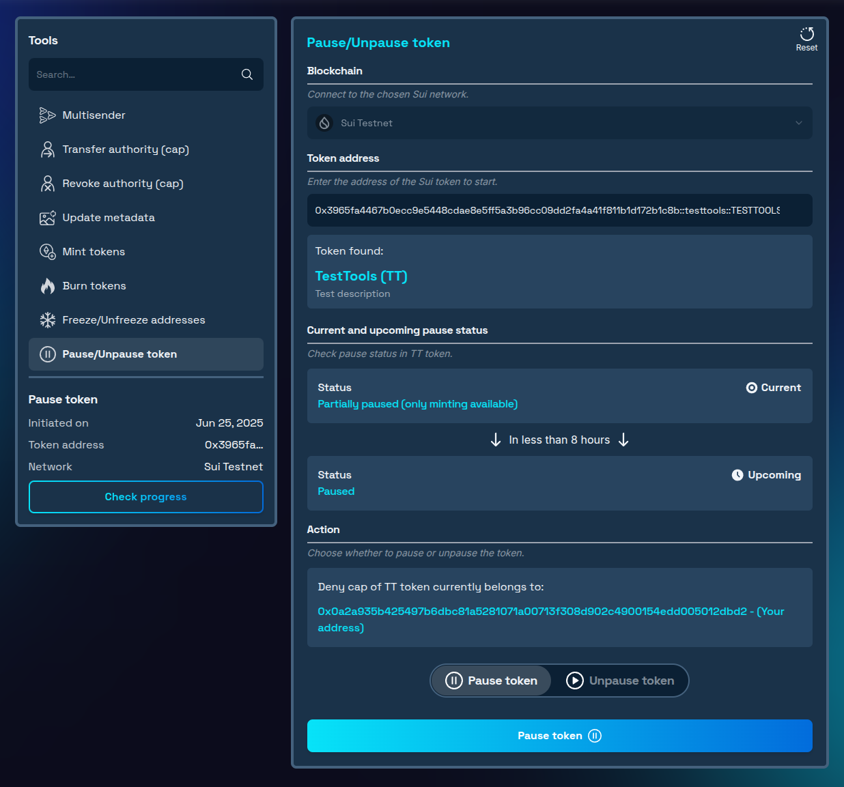This screenshot has width=844, height=787.
Task: Click the Update metadata image icon
Action: (x=47, y=218)
